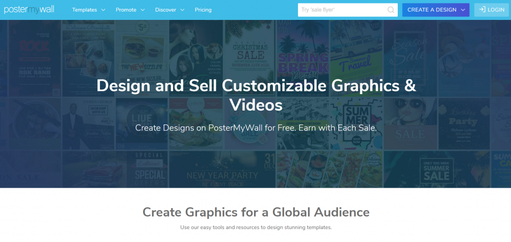Click the Summer Travel poster thumbnail
This screenshot has height=242, width=511.
356,59
